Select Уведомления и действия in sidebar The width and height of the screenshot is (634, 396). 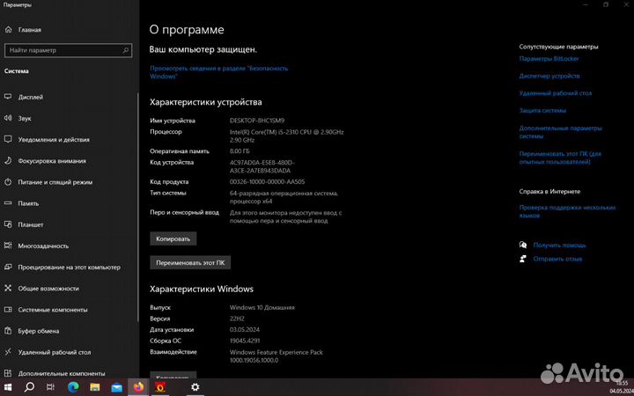(53, 139)
